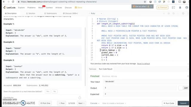The width and height of the screenshot is (191, 107).
Task: Open the playground icon next to Premium
Action: (173, 7)
